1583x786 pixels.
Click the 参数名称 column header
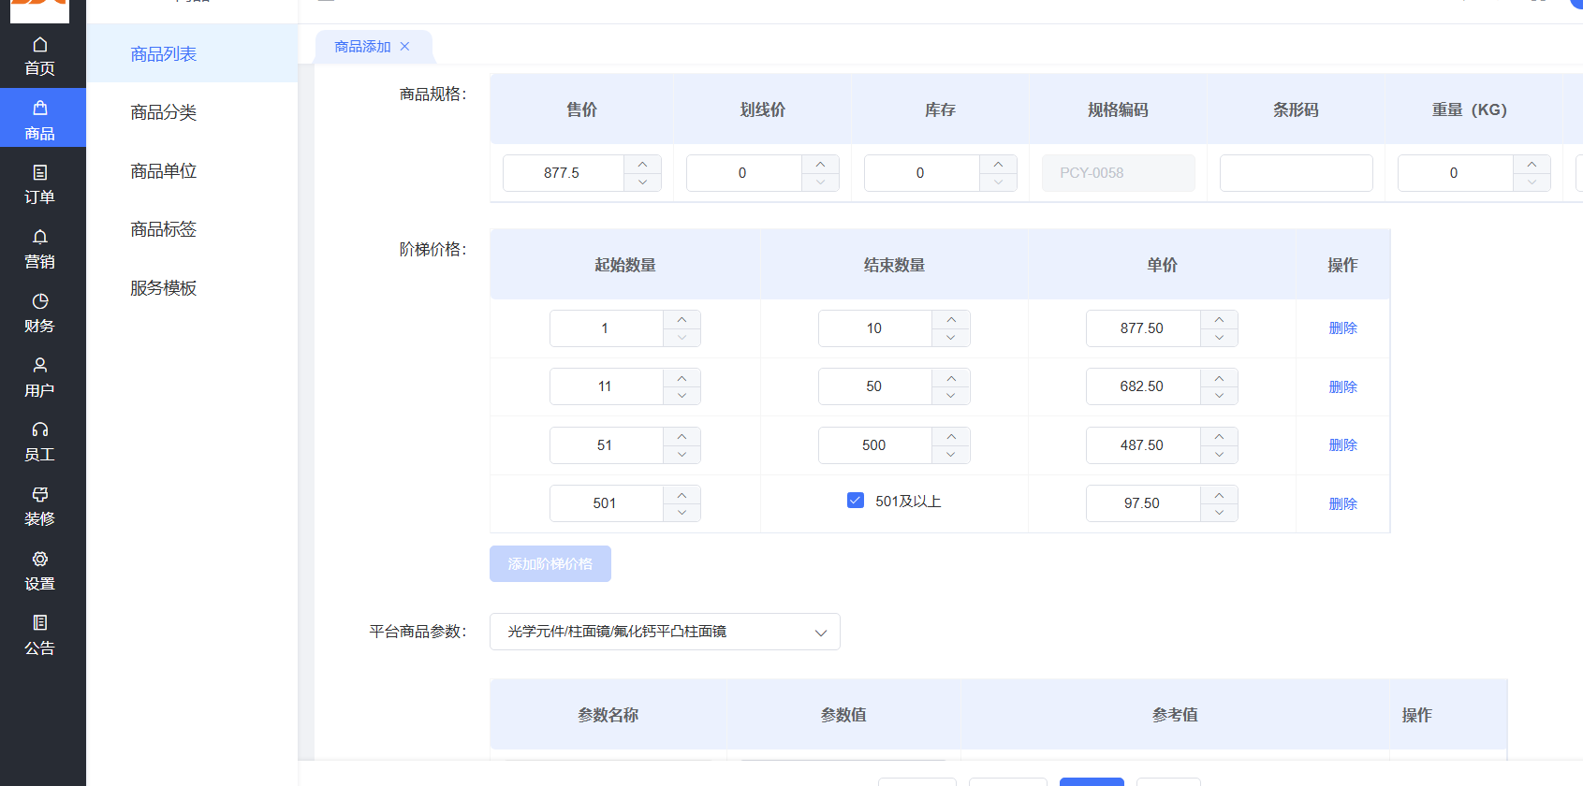tap(608, 715)
